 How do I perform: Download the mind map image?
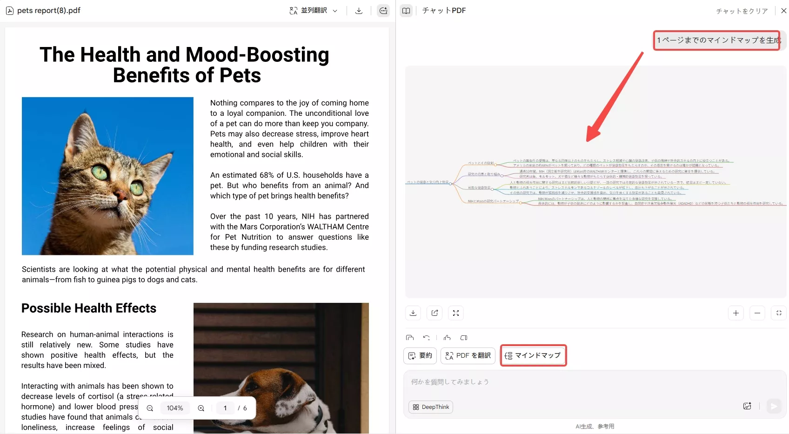point(413,313)
